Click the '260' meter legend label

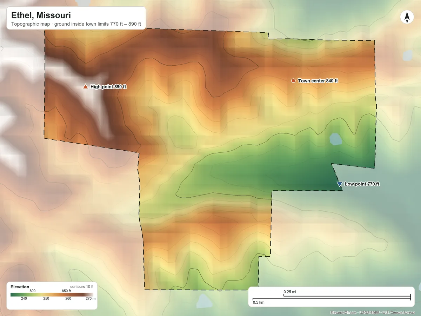(68, 298)
